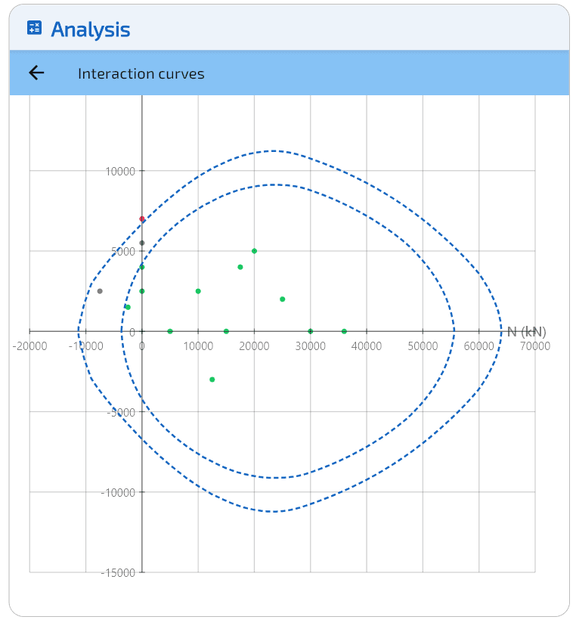576x626 pixels.
Task: Click the green point below the horizontal axis
Action: (x=212, y=380)
